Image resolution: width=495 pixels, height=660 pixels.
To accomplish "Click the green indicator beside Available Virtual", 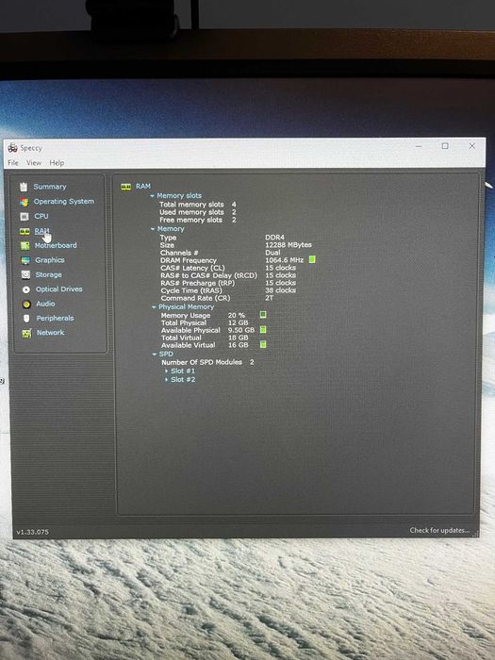I will click(263, 345).
